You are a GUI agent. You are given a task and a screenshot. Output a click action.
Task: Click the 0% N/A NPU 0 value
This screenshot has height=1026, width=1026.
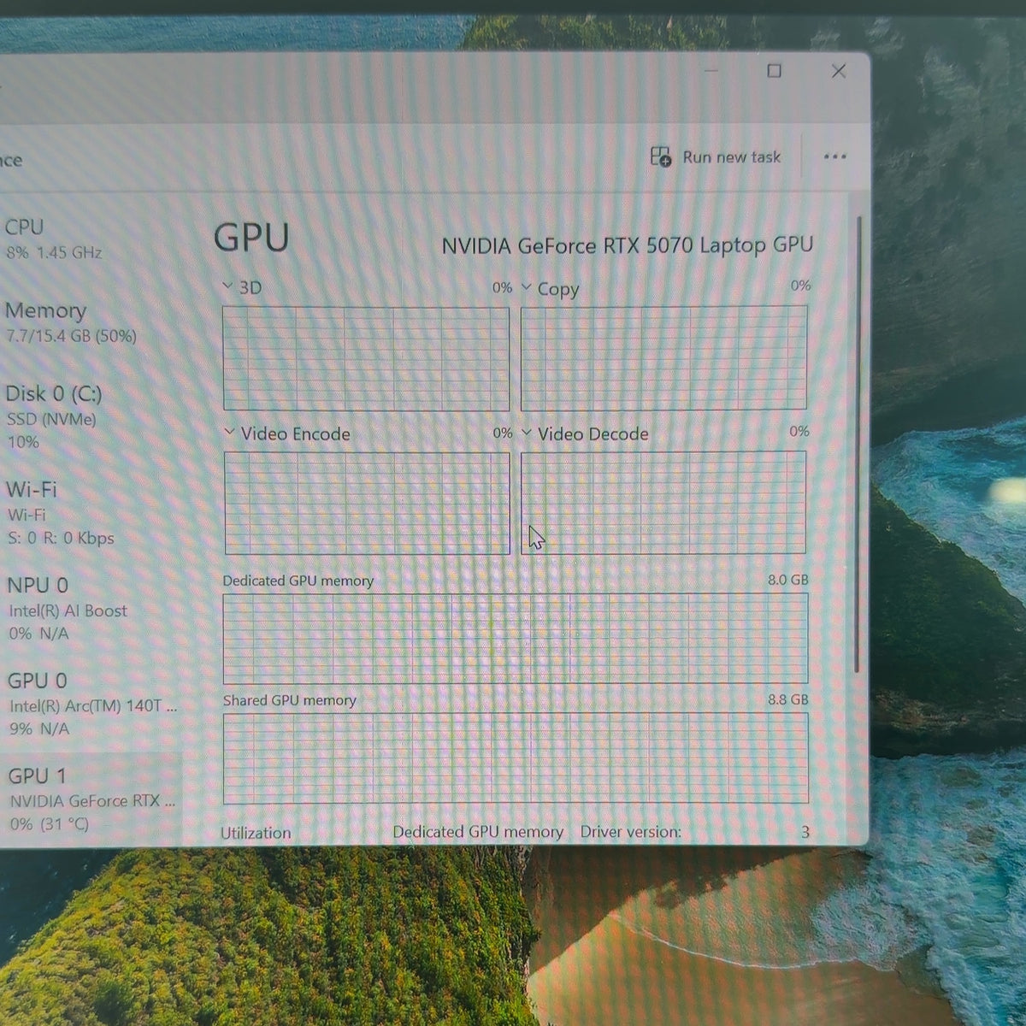(38, 634)
